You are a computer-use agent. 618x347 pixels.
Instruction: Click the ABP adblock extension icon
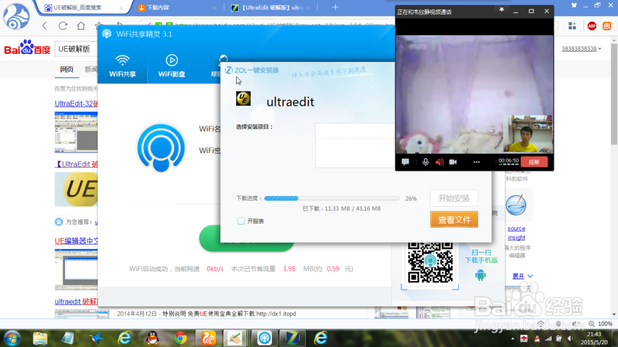coord(591,26)
